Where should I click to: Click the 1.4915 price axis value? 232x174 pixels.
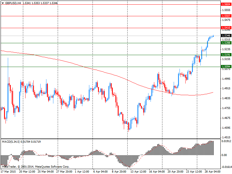(x=226, y=88)
